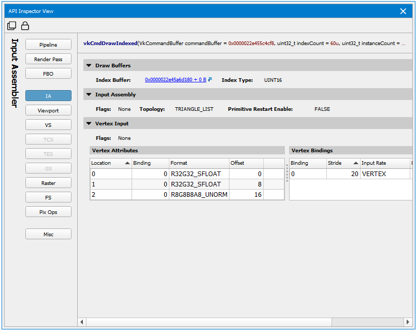Image resolution: width=417 pixels, height=331 pixels.
Task: Open the FS shader stage
Action: [x=48, y=198]
